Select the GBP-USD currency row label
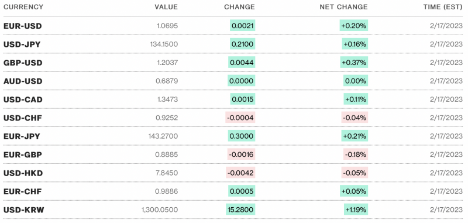 23,63
